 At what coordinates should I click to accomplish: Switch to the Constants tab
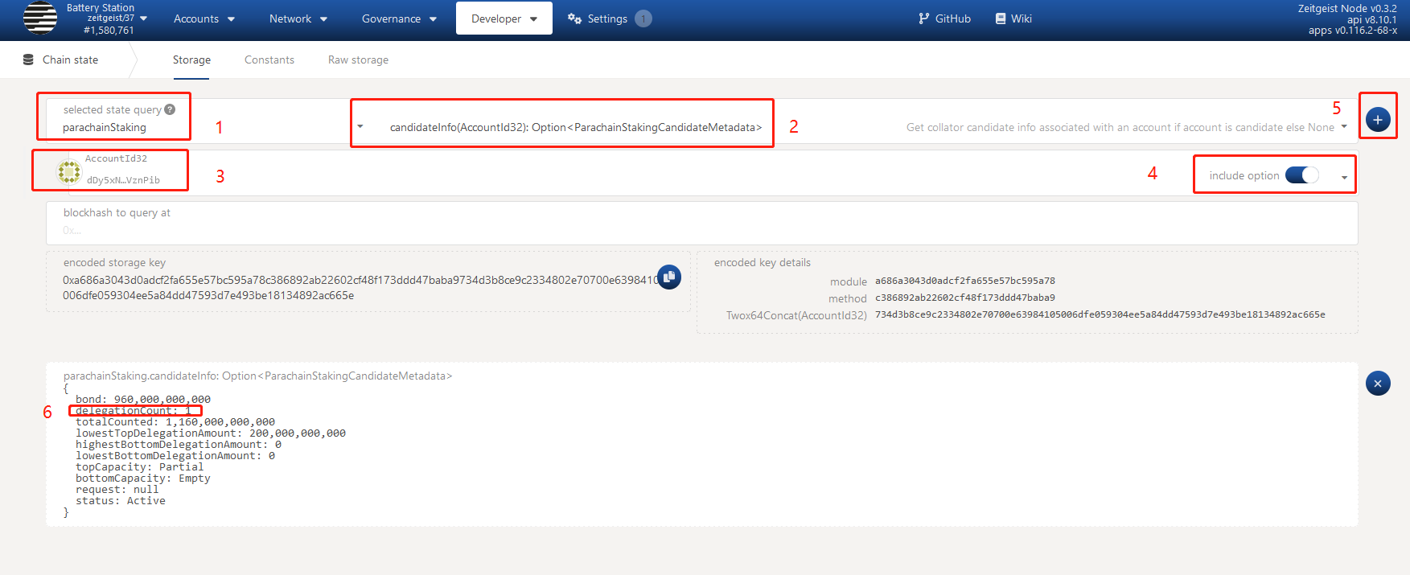[x=269, y=60]
